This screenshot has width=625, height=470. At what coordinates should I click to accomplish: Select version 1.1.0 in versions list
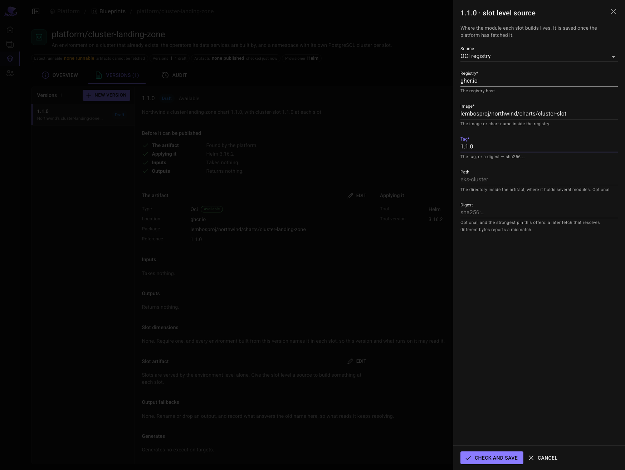83,114
